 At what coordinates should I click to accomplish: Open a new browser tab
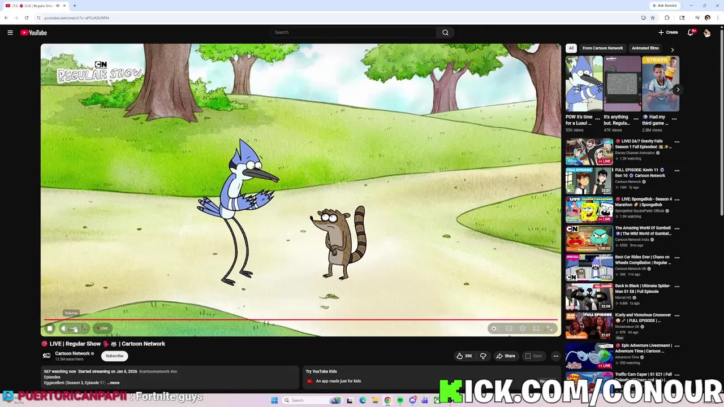tap(74, 6)
